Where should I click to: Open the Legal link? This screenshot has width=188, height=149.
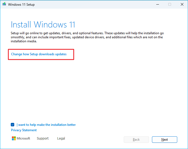[x=61, y=138]
